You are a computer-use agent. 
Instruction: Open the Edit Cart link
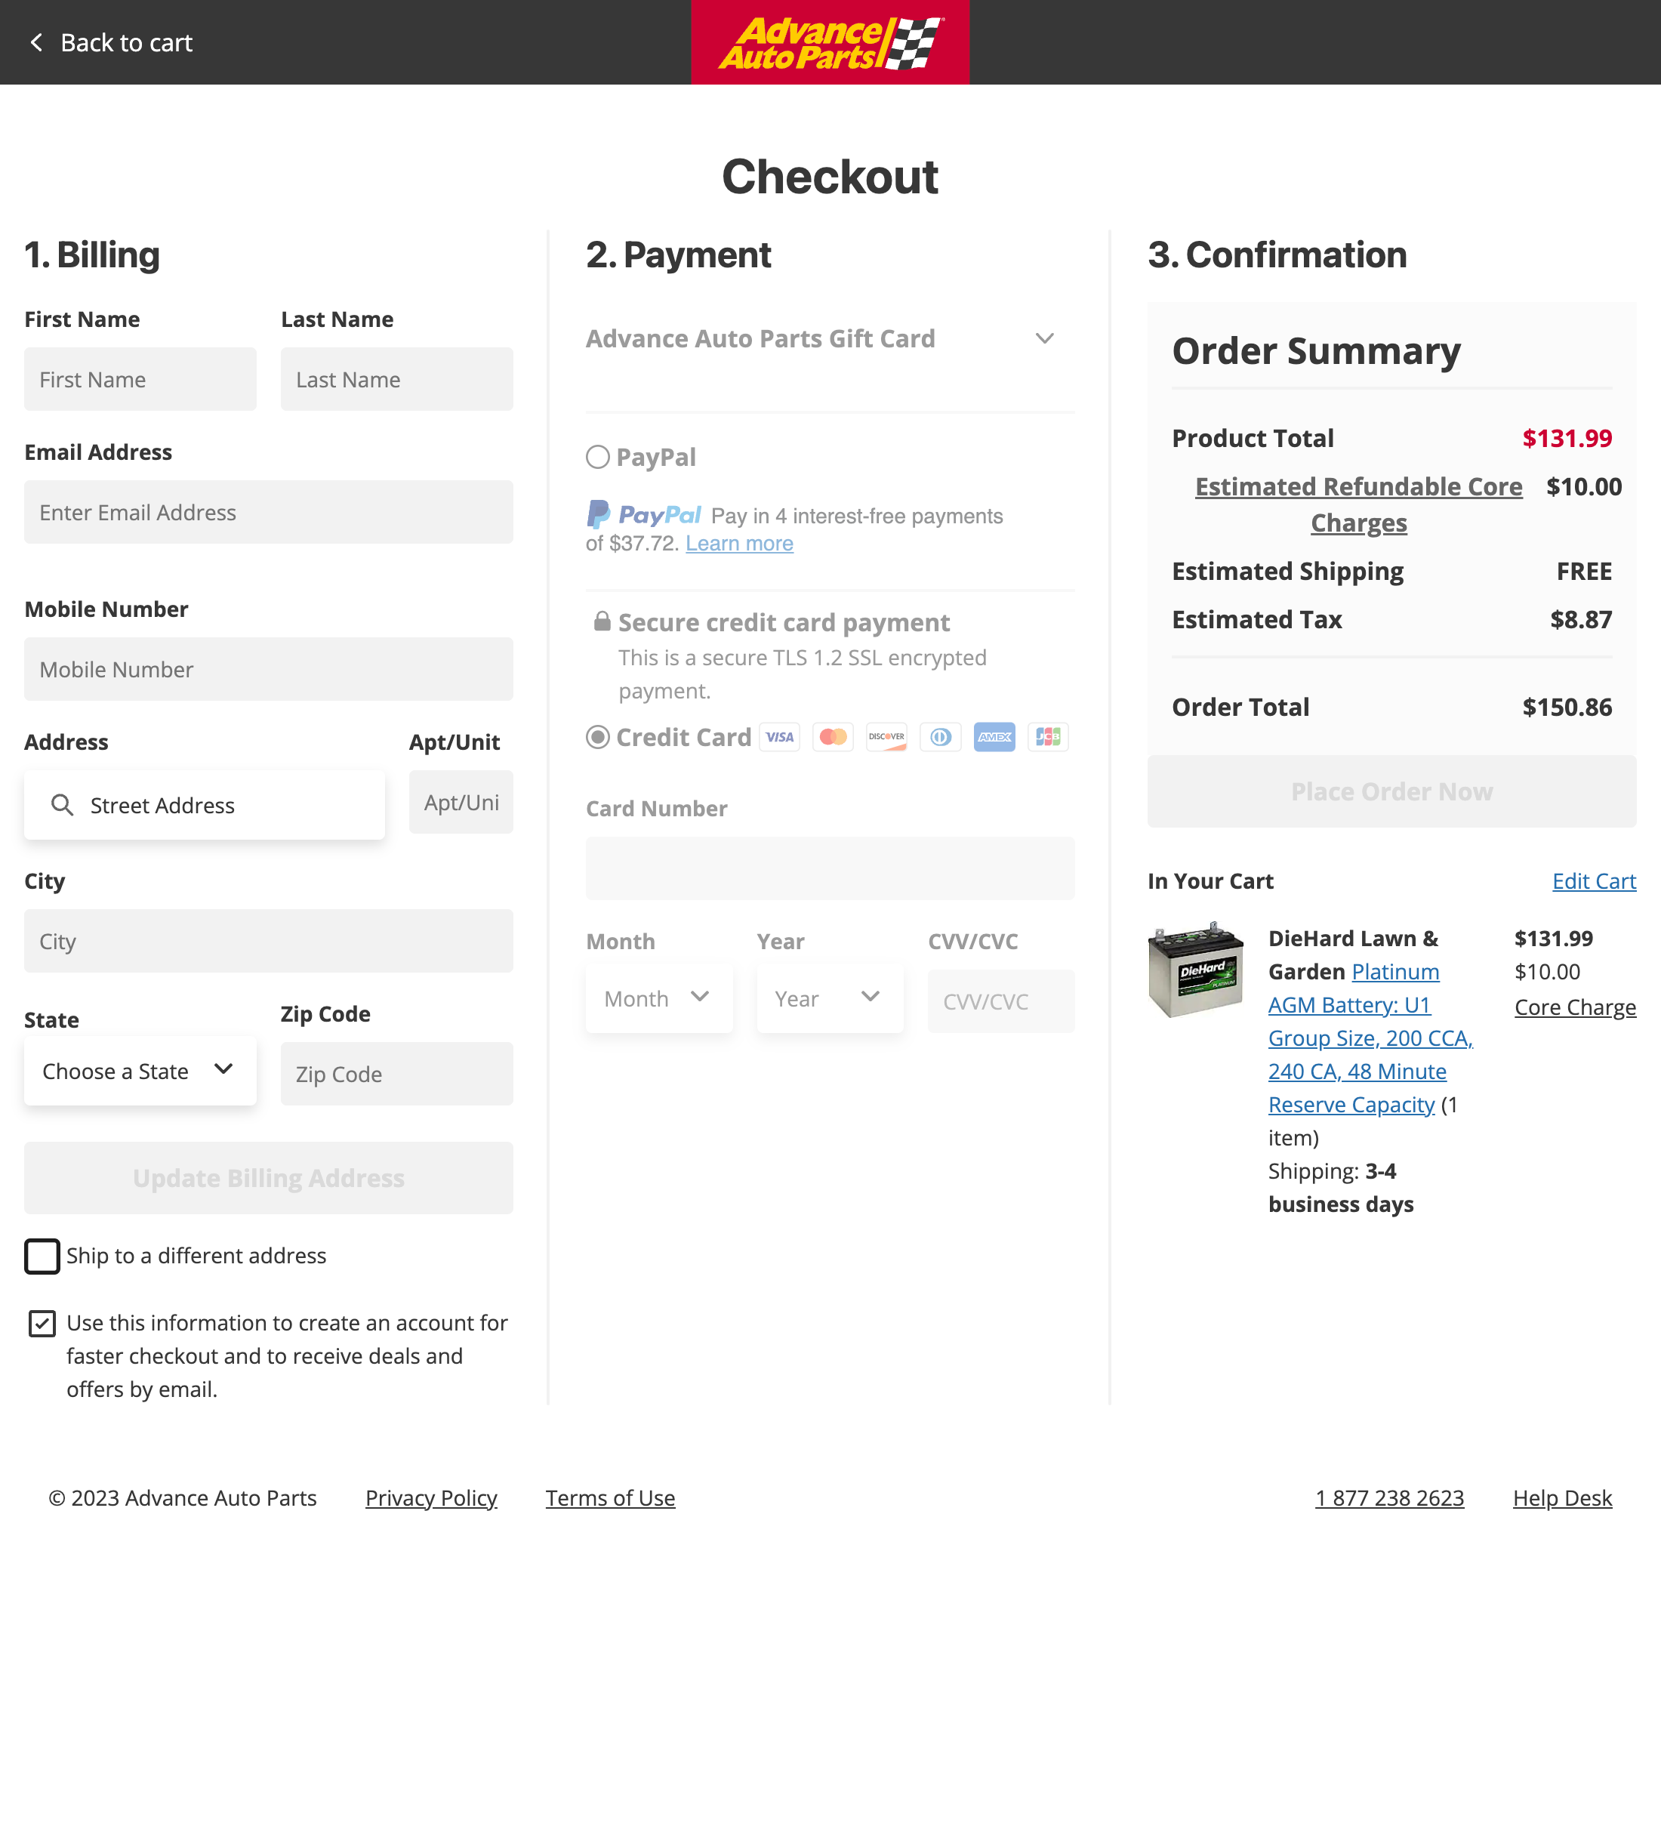(x=1594, y=881)
